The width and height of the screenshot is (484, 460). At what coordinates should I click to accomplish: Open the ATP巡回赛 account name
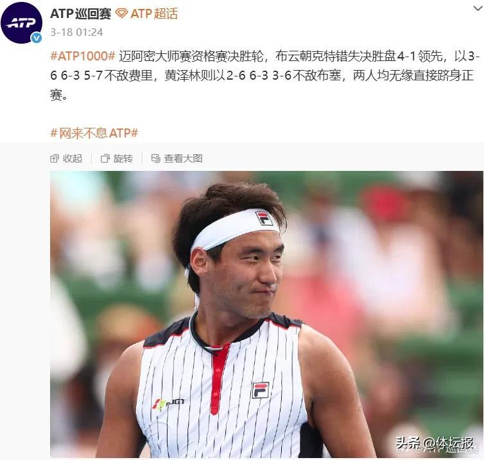[x=81, y=14]
